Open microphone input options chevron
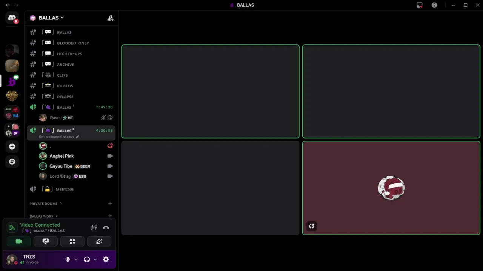The width and height of the screenshot is (483, 271). (76, 259)
